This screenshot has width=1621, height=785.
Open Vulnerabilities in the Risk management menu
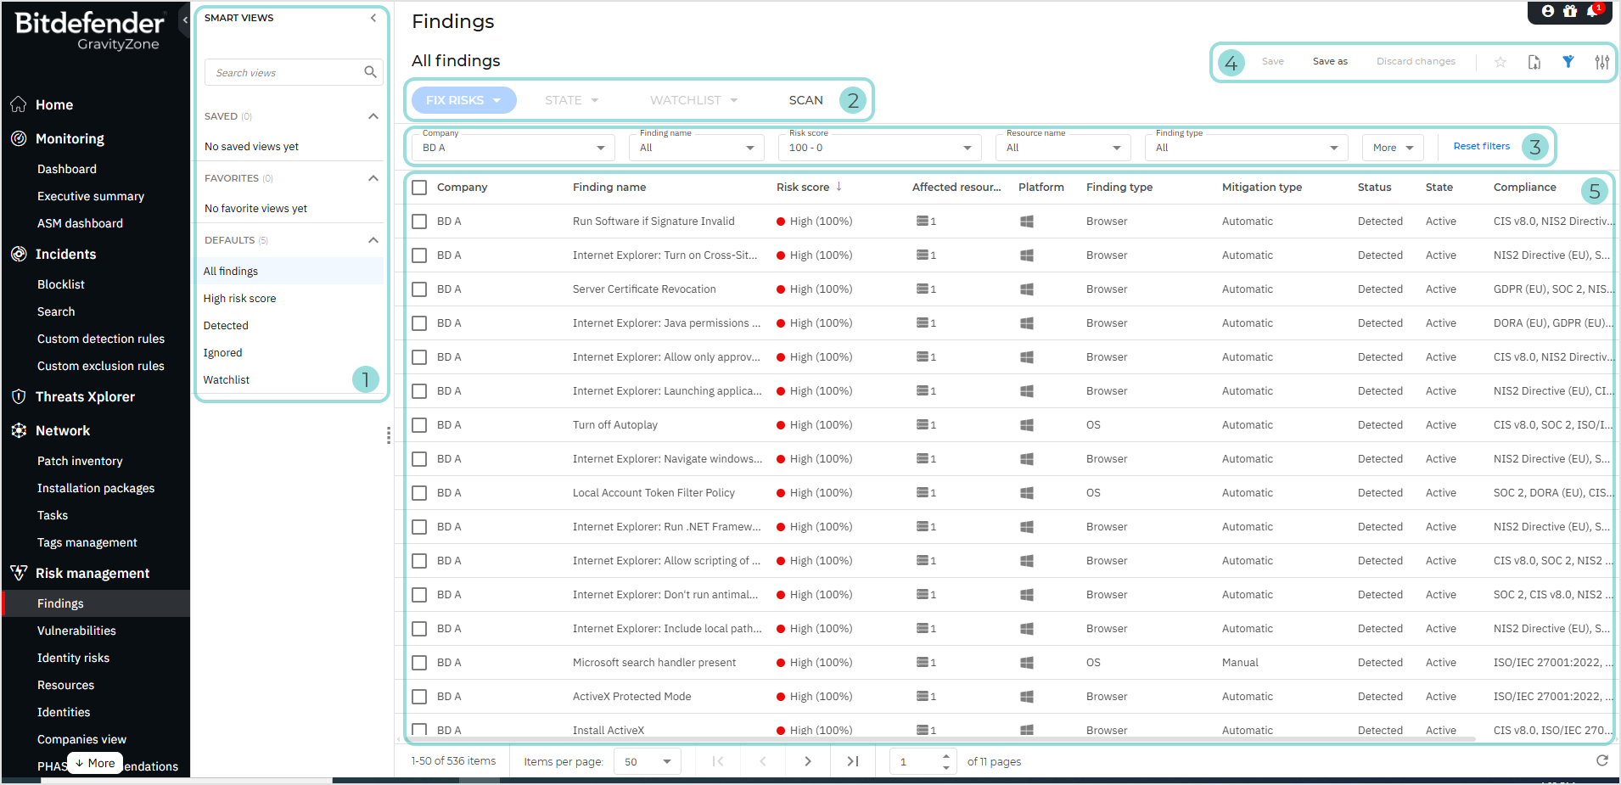point(76,631)
